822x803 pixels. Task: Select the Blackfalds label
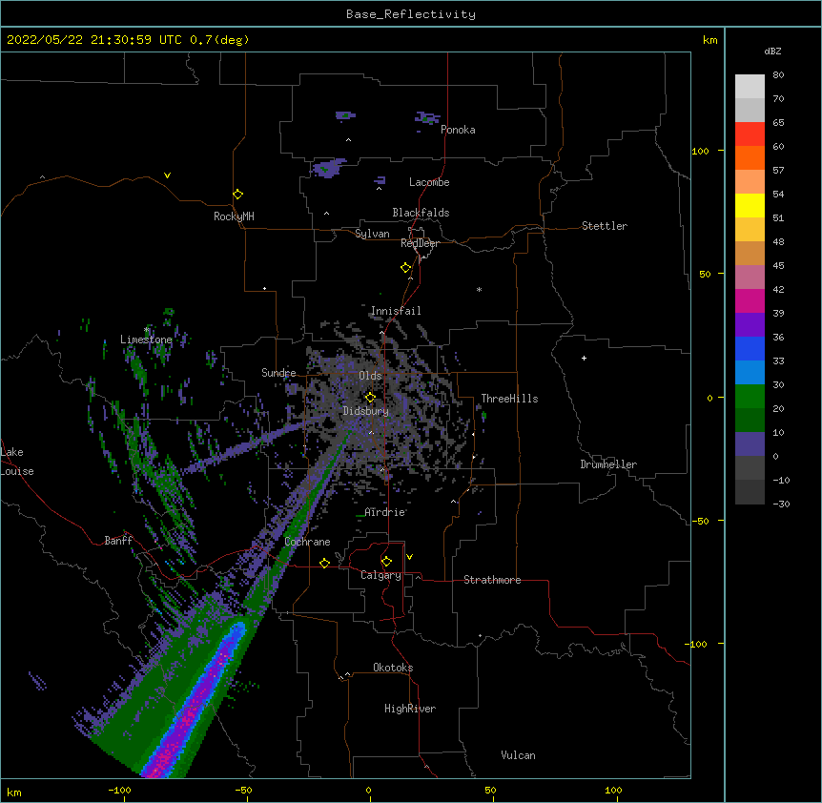click(x=421, y=213)
